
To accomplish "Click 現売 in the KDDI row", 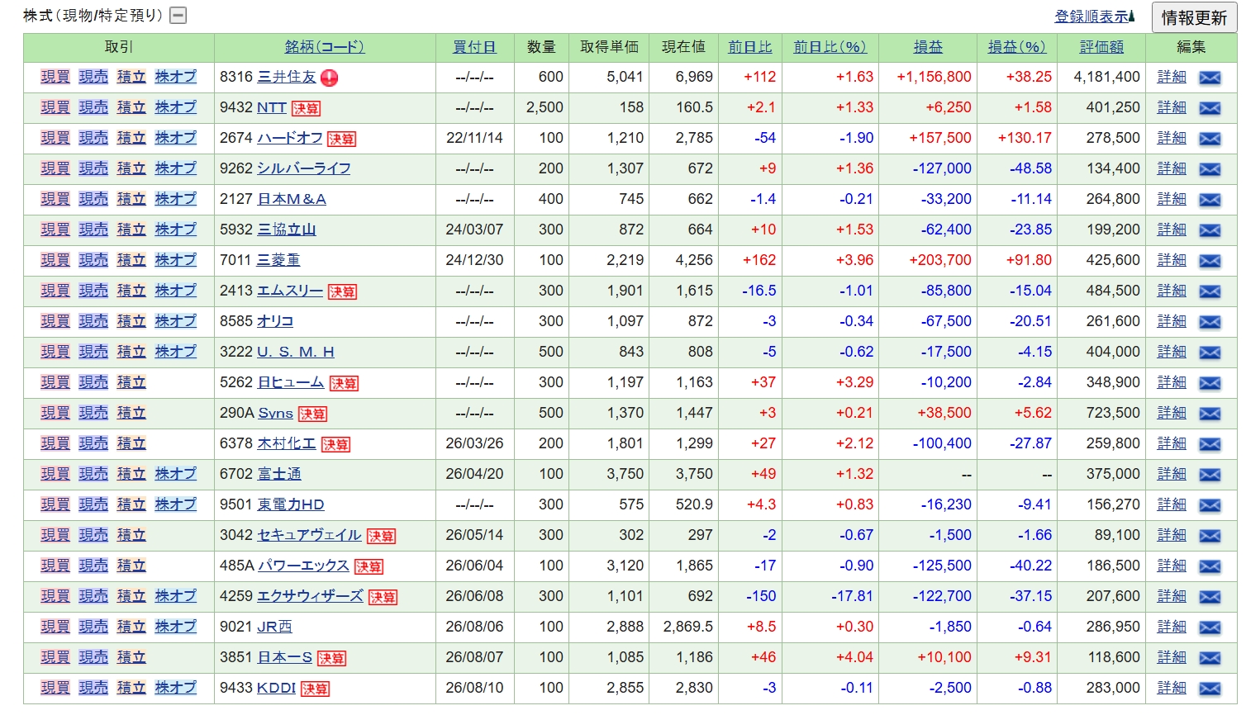I will [93, 688].
